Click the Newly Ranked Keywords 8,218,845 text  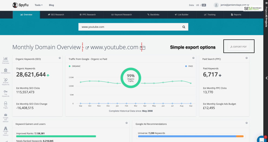click(35, 141)
